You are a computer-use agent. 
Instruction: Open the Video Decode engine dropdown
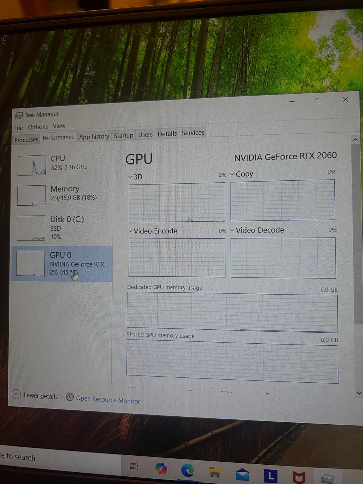click(232, 230)
